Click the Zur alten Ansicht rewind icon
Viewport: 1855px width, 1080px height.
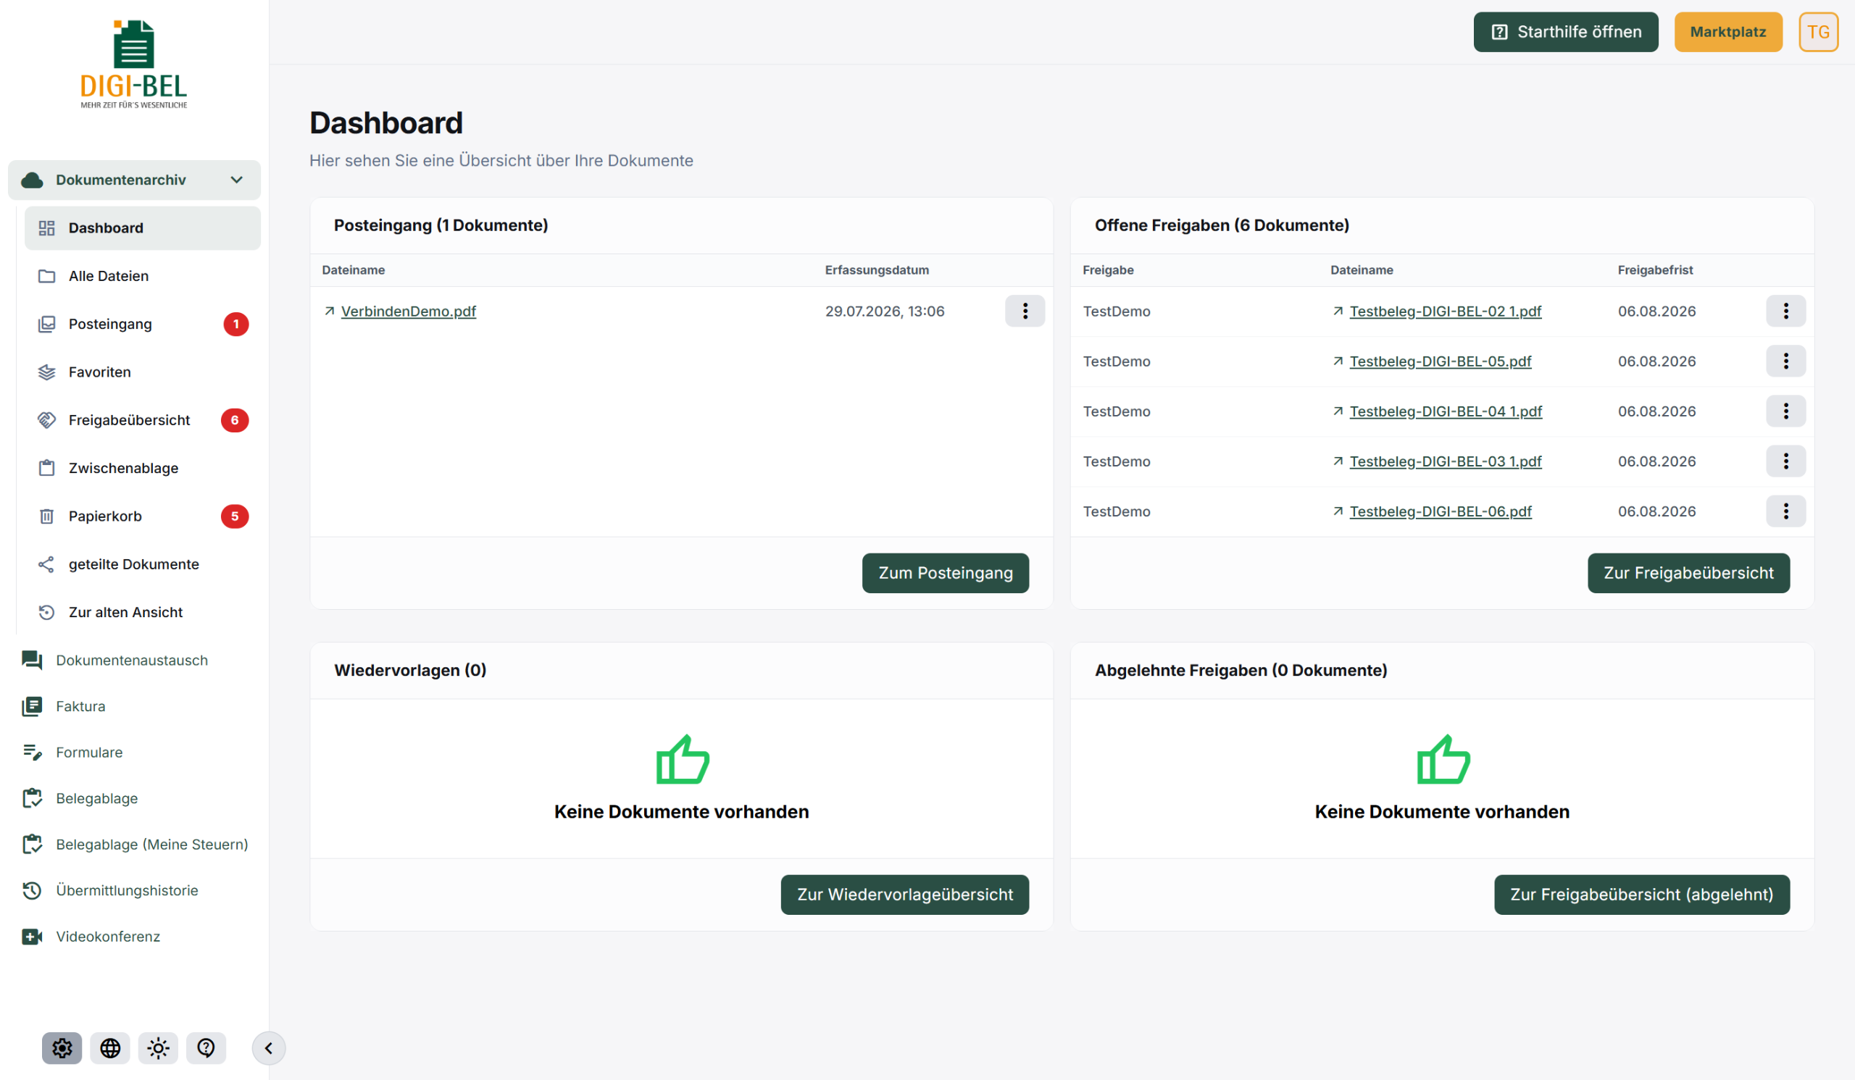point(46,612)
